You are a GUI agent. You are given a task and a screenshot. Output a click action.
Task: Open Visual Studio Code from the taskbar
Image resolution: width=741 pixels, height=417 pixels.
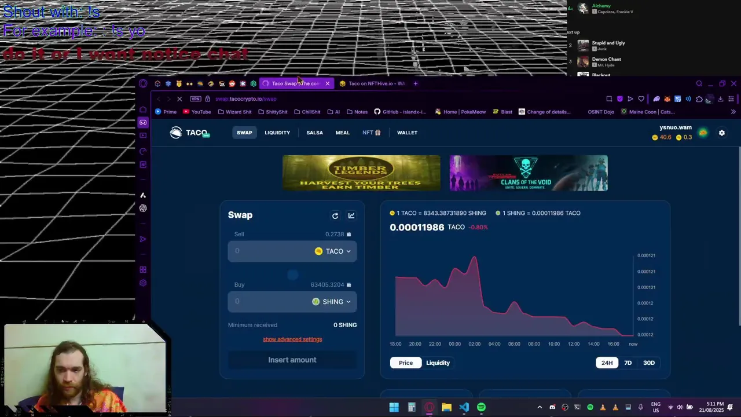[464, 407]
